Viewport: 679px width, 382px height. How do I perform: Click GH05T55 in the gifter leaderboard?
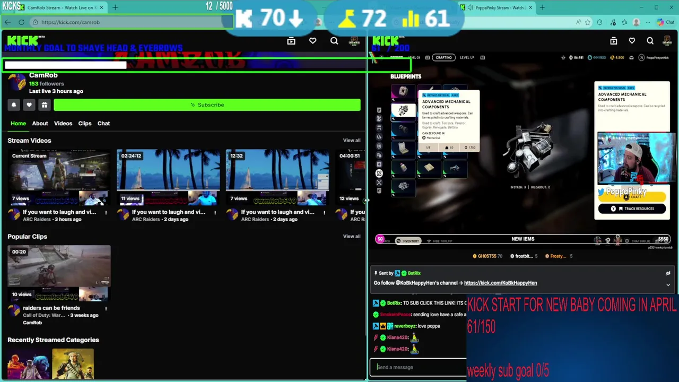[x=487, y=256]
